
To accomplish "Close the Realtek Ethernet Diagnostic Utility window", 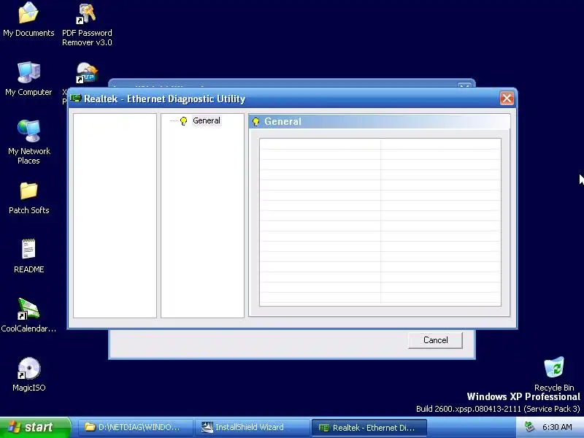I will click(507, 99).
